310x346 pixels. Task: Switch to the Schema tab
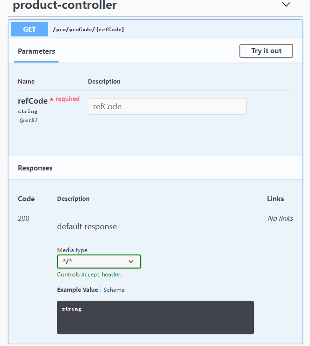coord(114,290)
